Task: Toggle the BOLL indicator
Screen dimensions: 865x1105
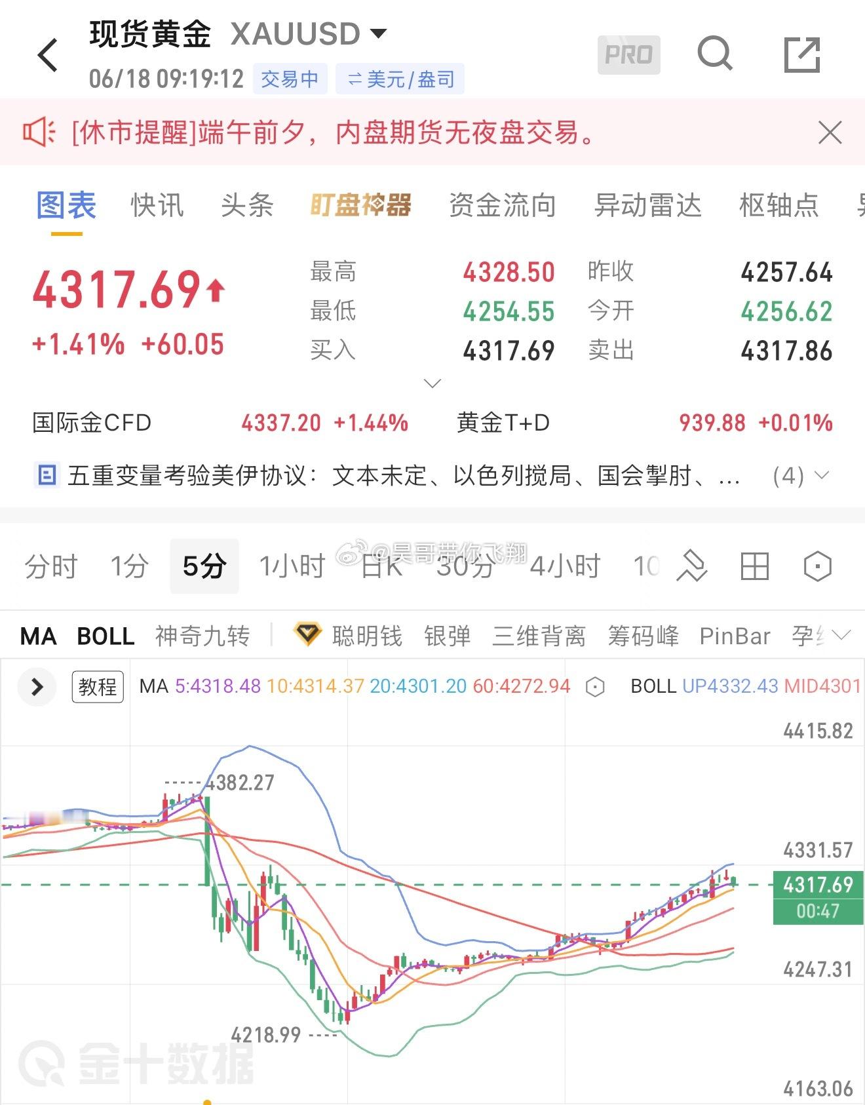Action: click(106, 636)
